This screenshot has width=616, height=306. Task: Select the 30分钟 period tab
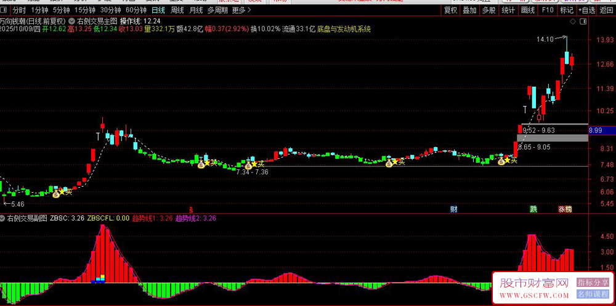coord(110,10)
